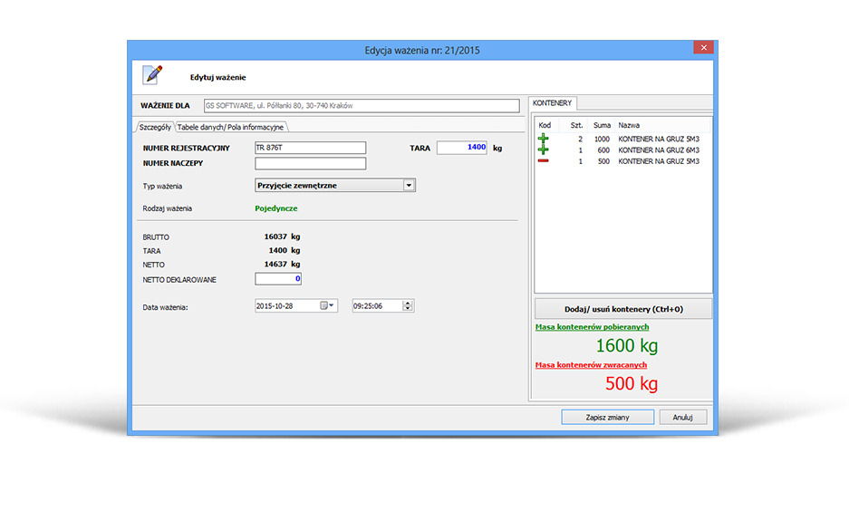Close the Edycja ważenia dialog
Viewport: 849px width, 521px height.
coord(702,48)
